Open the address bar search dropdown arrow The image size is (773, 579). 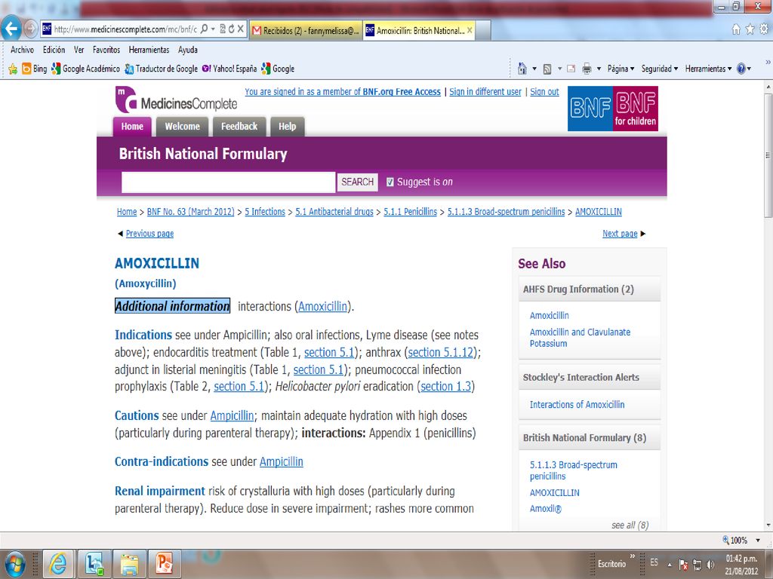[213, 29]
